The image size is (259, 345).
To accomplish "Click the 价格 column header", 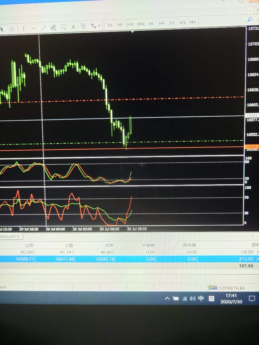I will click(109, 245).
